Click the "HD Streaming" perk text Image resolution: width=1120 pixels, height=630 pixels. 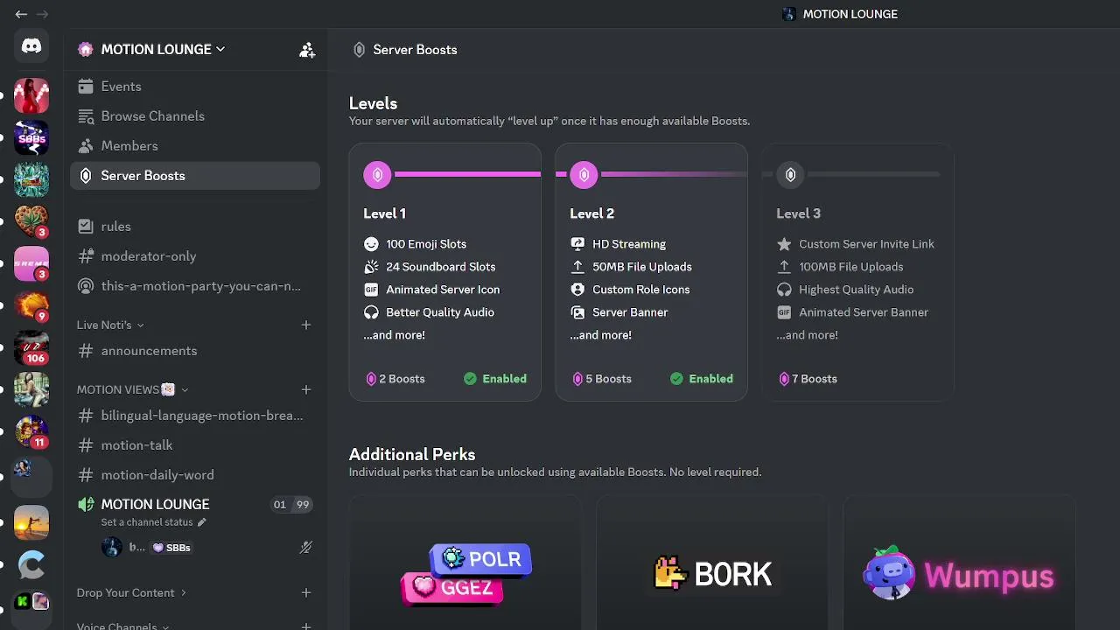[x=629, y=244]
